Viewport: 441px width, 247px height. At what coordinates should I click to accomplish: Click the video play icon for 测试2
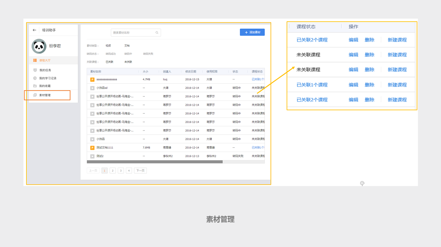pos(92,156)
